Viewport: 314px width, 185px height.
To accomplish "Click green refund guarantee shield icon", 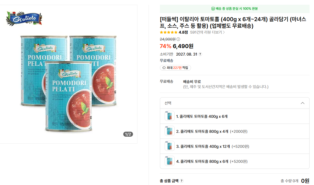I will pos(213,9).
